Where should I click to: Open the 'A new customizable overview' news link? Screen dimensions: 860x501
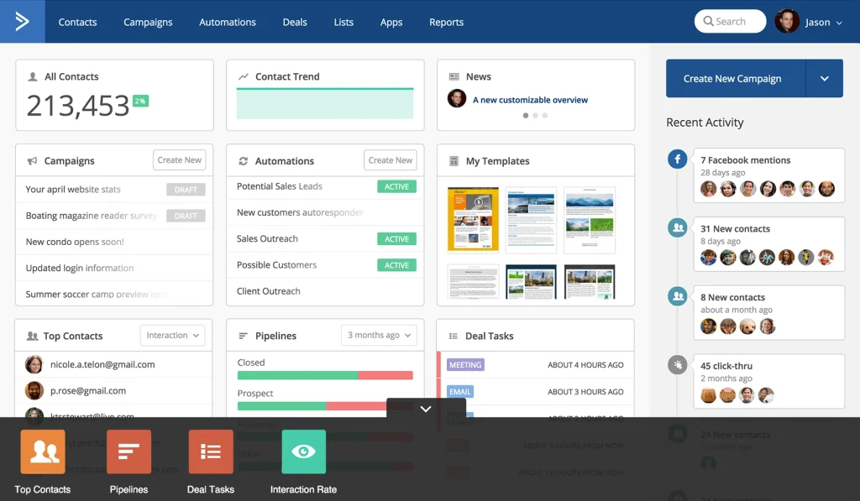532,98
